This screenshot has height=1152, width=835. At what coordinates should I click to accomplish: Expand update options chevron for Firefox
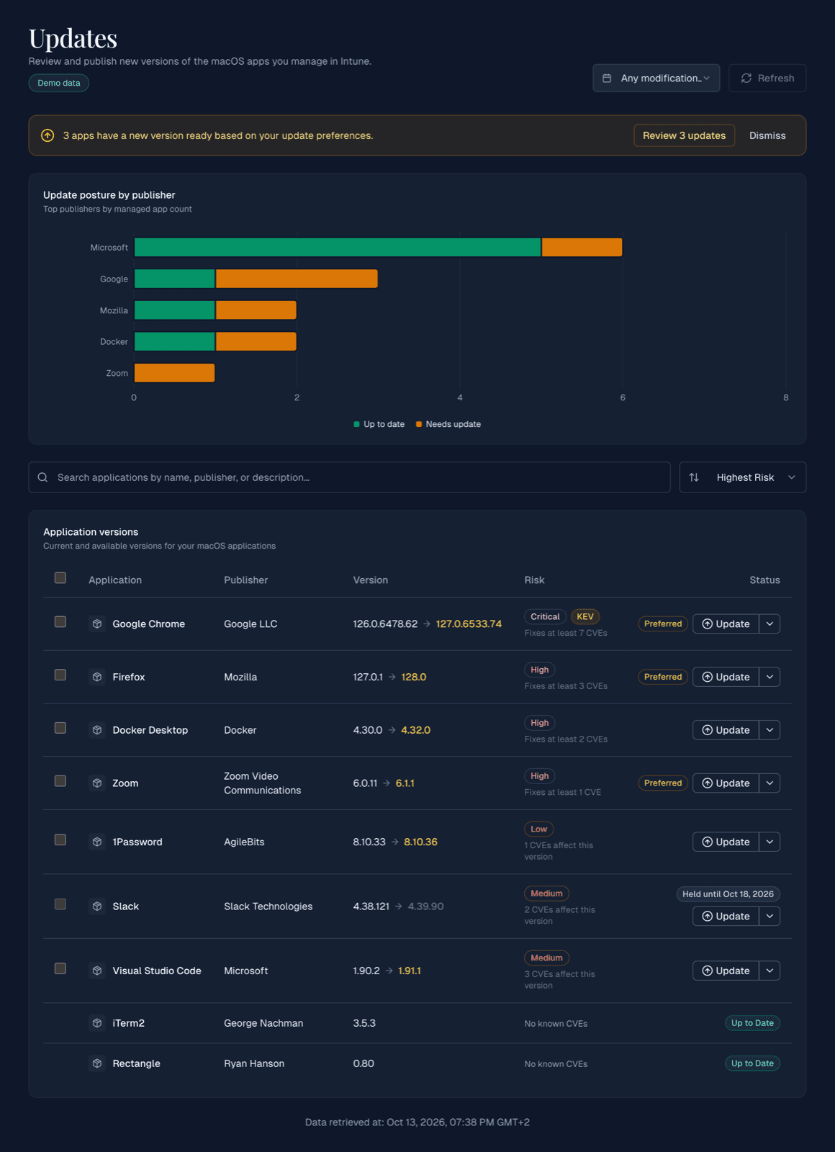click(x=769, y=677)
